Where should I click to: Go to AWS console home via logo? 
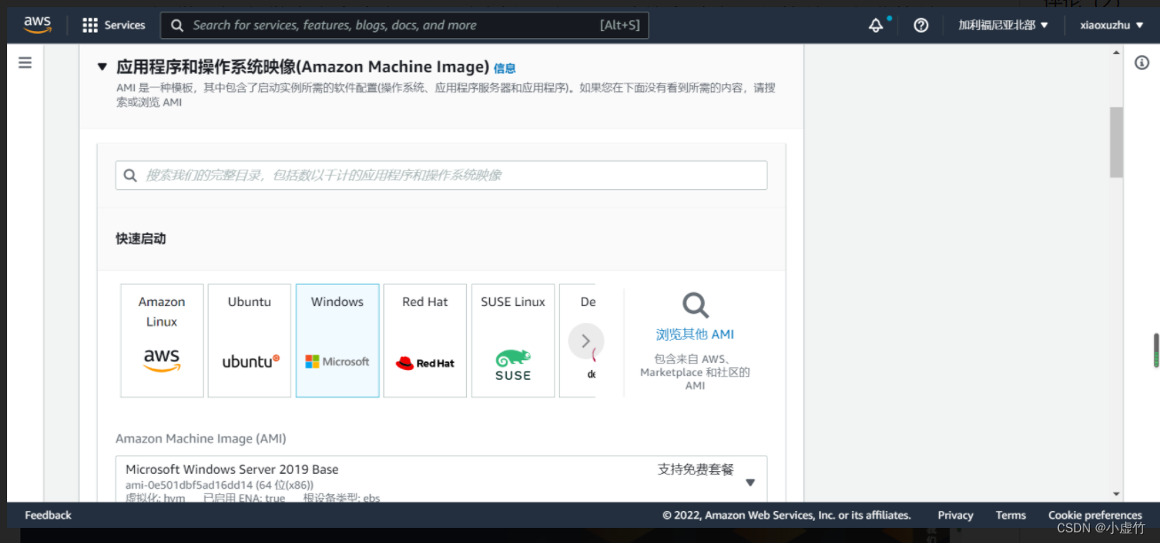coord(38,25)
